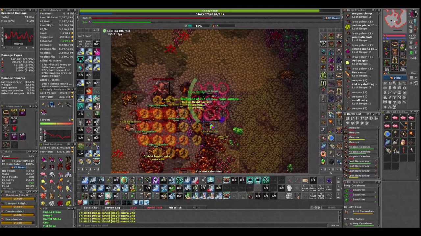Enable chase opponent mode
421x236 pixels.
pos(415,48)
